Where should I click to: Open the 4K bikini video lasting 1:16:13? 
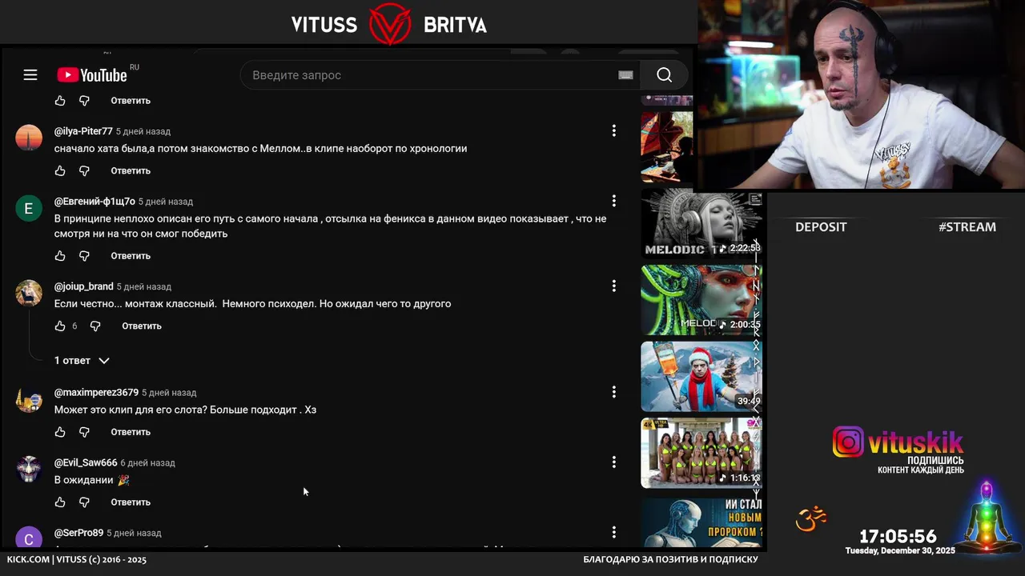pos(701,453)
